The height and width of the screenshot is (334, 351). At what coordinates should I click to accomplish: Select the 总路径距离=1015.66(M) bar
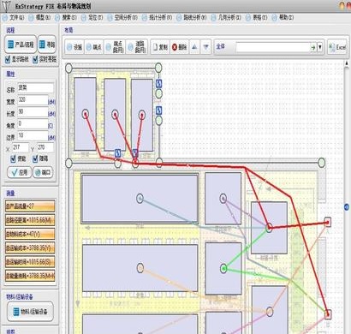pos(30,220)
